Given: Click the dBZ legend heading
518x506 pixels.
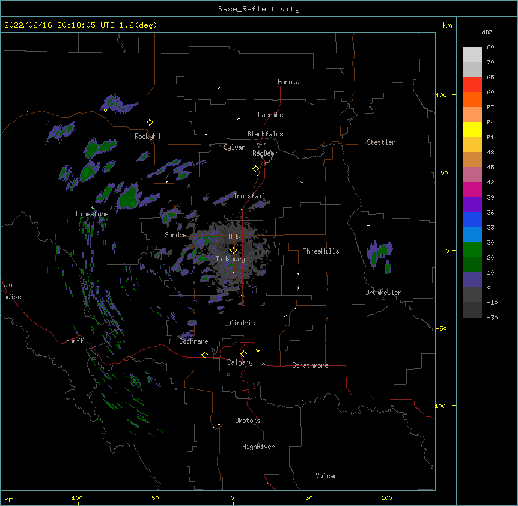Looking at the screenshot, I should [x=487, y=32].
